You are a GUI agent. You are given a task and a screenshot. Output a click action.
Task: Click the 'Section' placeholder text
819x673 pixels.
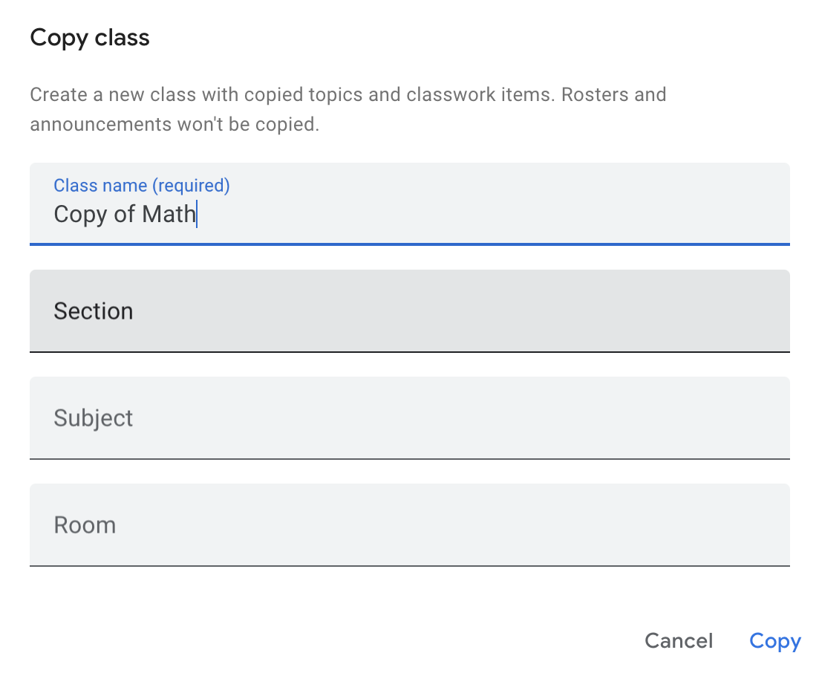pos(94,311)
